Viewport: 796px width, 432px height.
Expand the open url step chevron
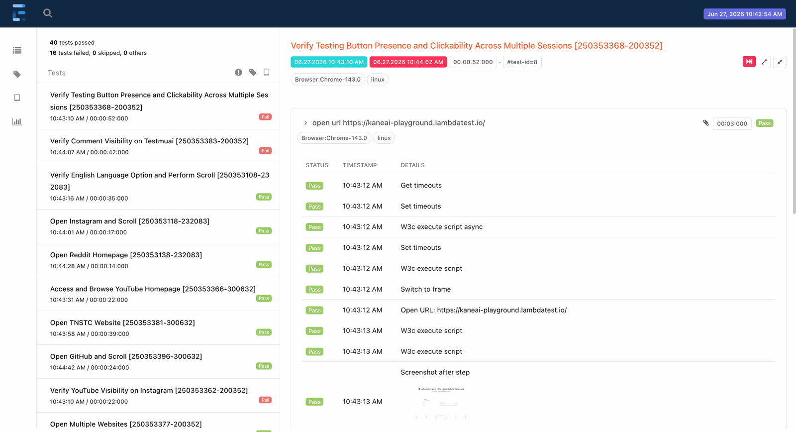coord(305,123)
